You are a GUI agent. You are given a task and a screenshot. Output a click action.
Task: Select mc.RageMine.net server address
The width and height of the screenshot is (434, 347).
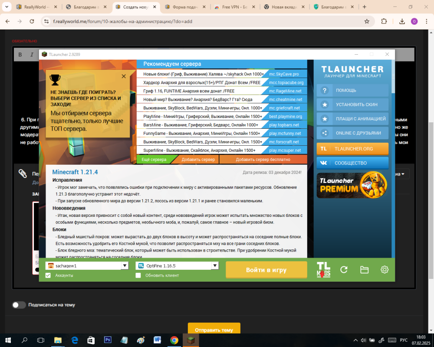(285, 91)
